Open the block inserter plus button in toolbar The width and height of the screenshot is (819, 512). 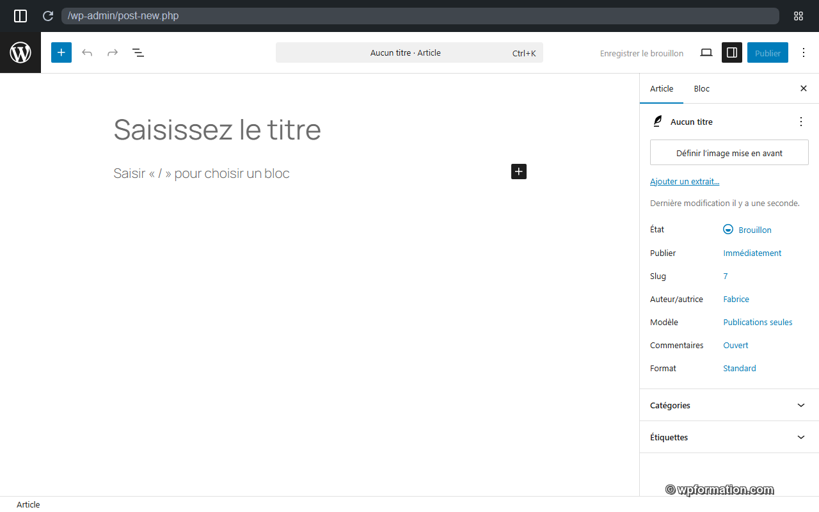61,52
